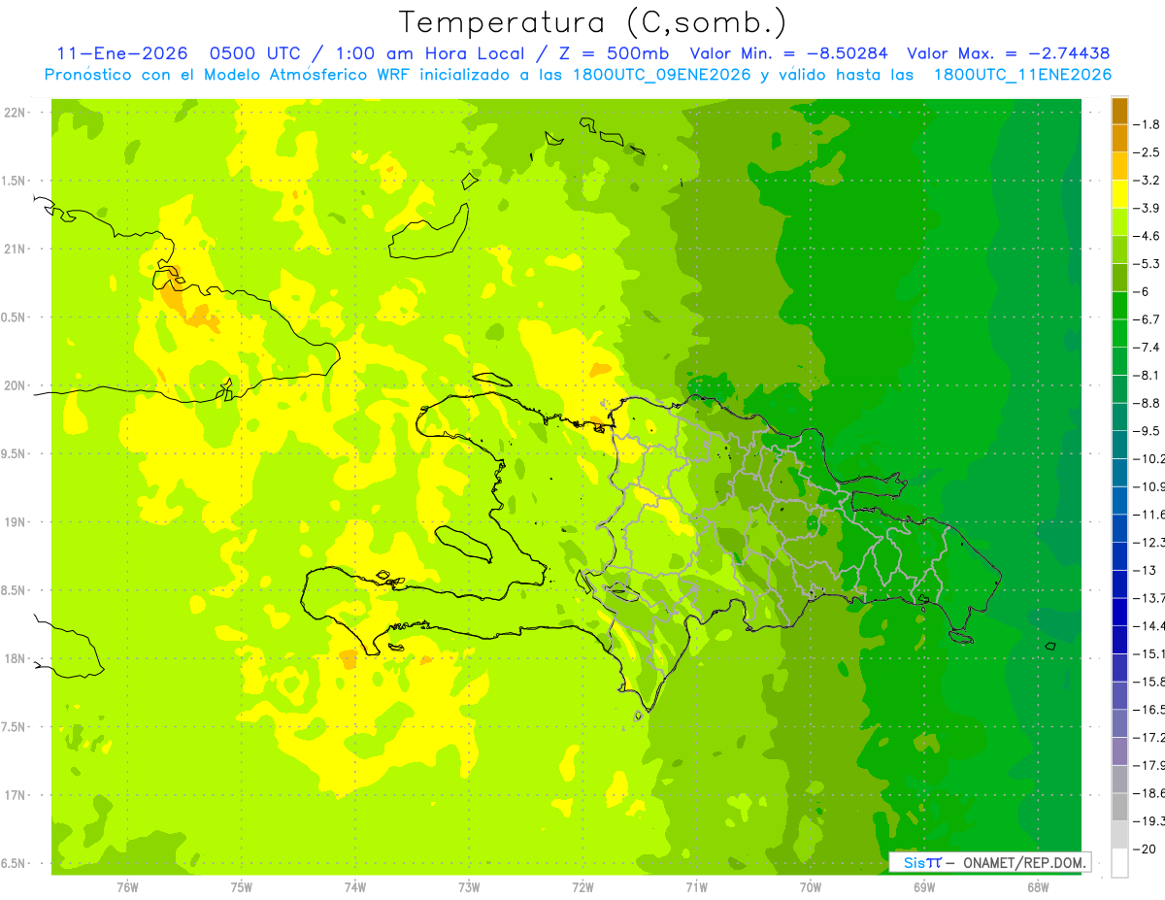Click the '1.5N' latitude label

[14, 181]
